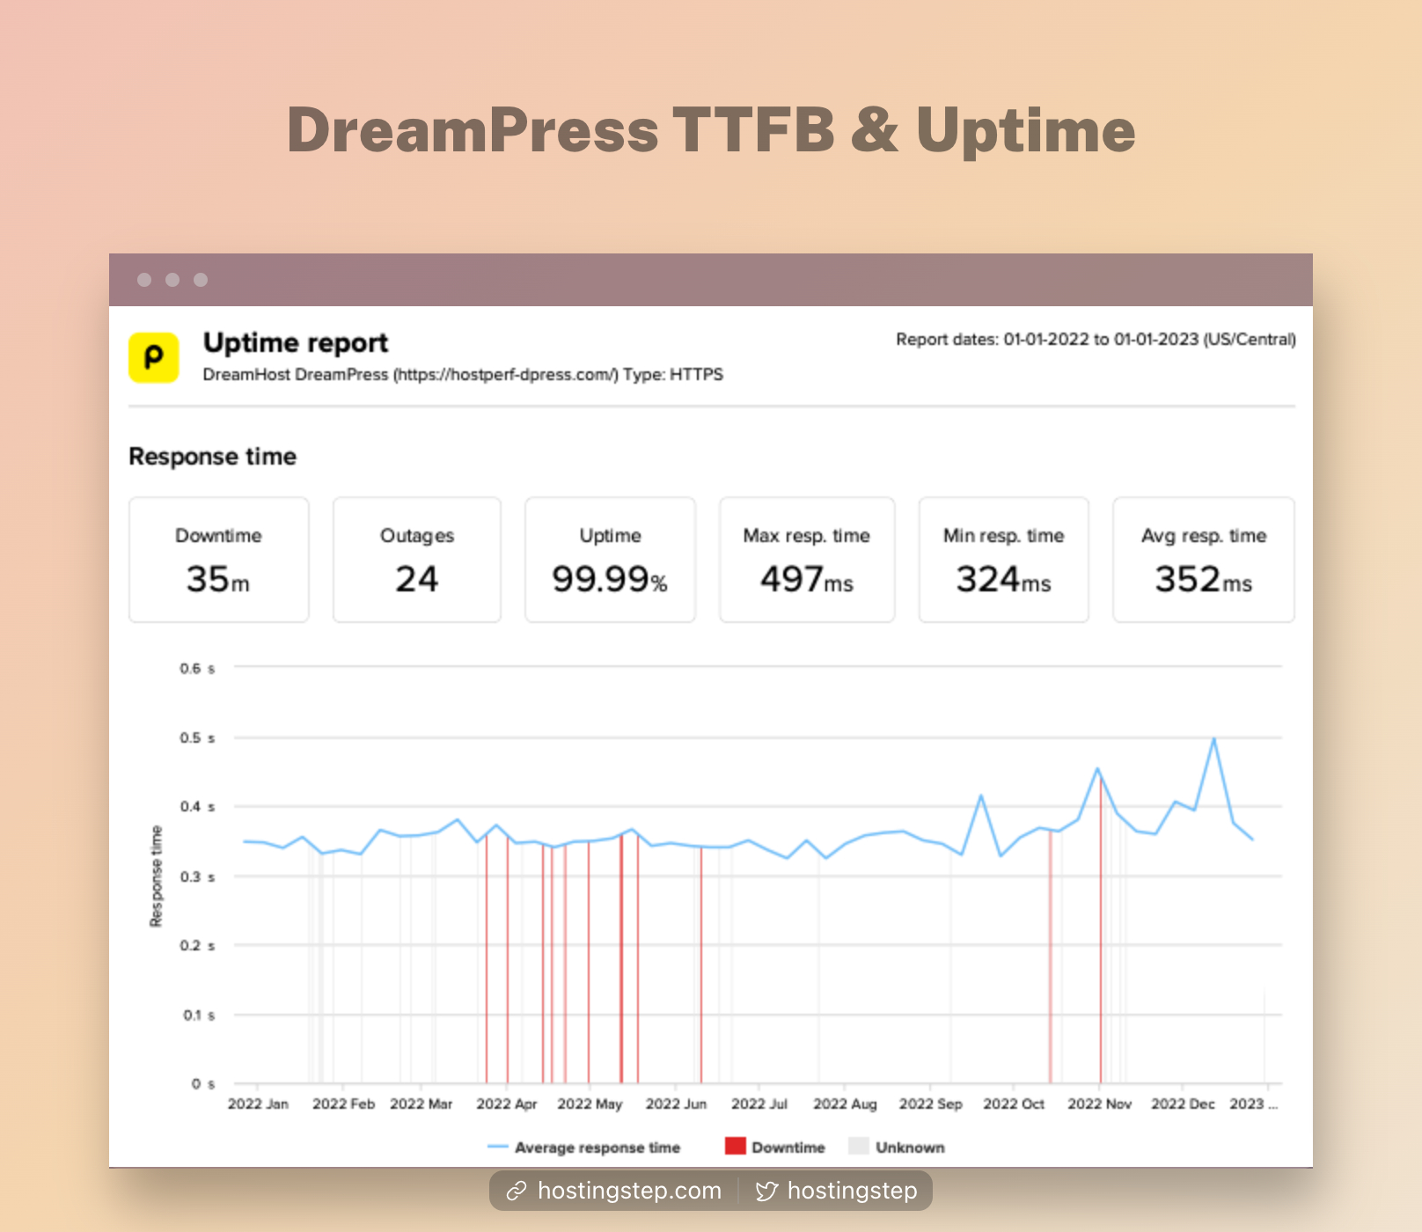This screenshot has height=1232, width=1422.
Task: Click the red downtime bar at 2022 Jun
Action: (701, 964)
